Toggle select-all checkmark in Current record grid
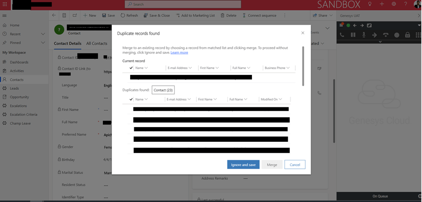The height and width of the screenshot is (202, 422). pyautogui.click(x=131, y=68)
